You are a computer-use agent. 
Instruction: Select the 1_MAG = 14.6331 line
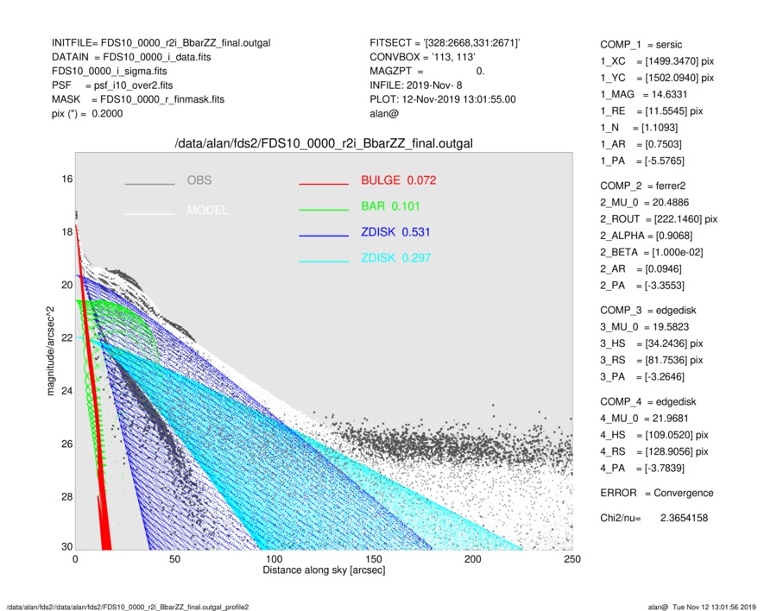[x=644, y=95]
